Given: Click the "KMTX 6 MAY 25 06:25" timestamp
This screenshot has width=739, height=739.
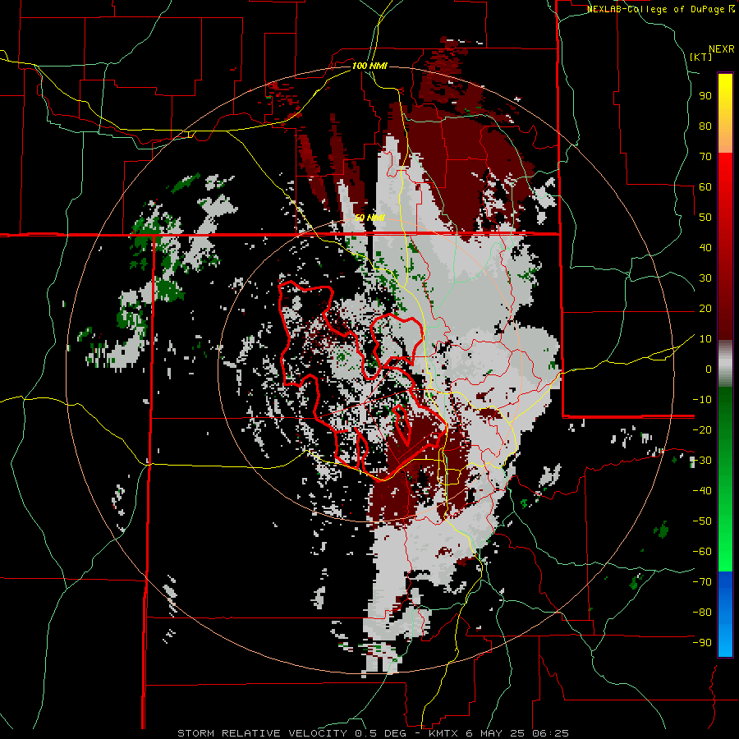Looking at the screenshot, I should 498,733.
